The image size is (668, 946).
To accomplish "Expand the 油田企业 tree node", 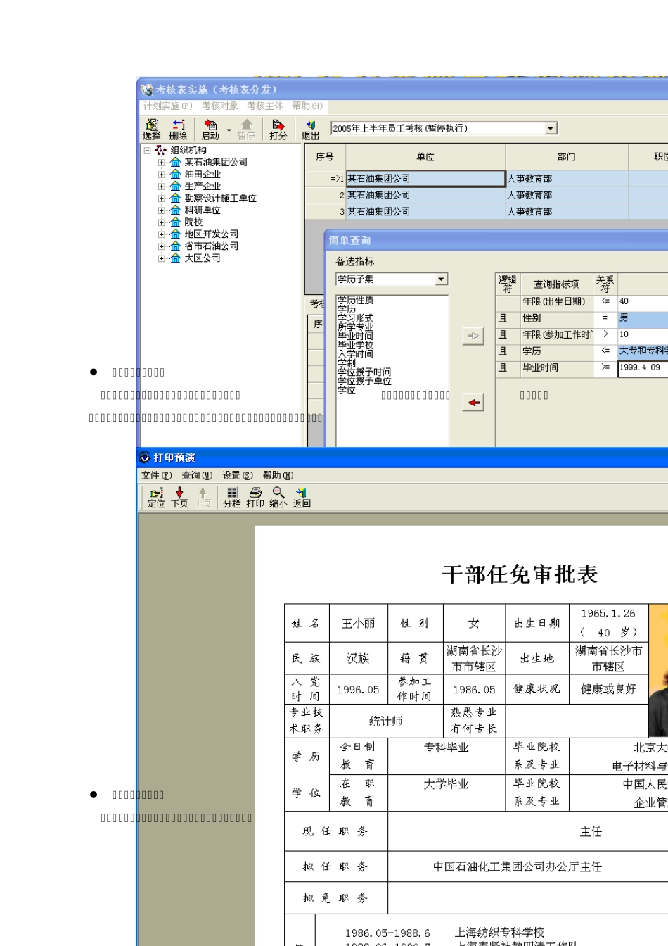I will 162,174.
